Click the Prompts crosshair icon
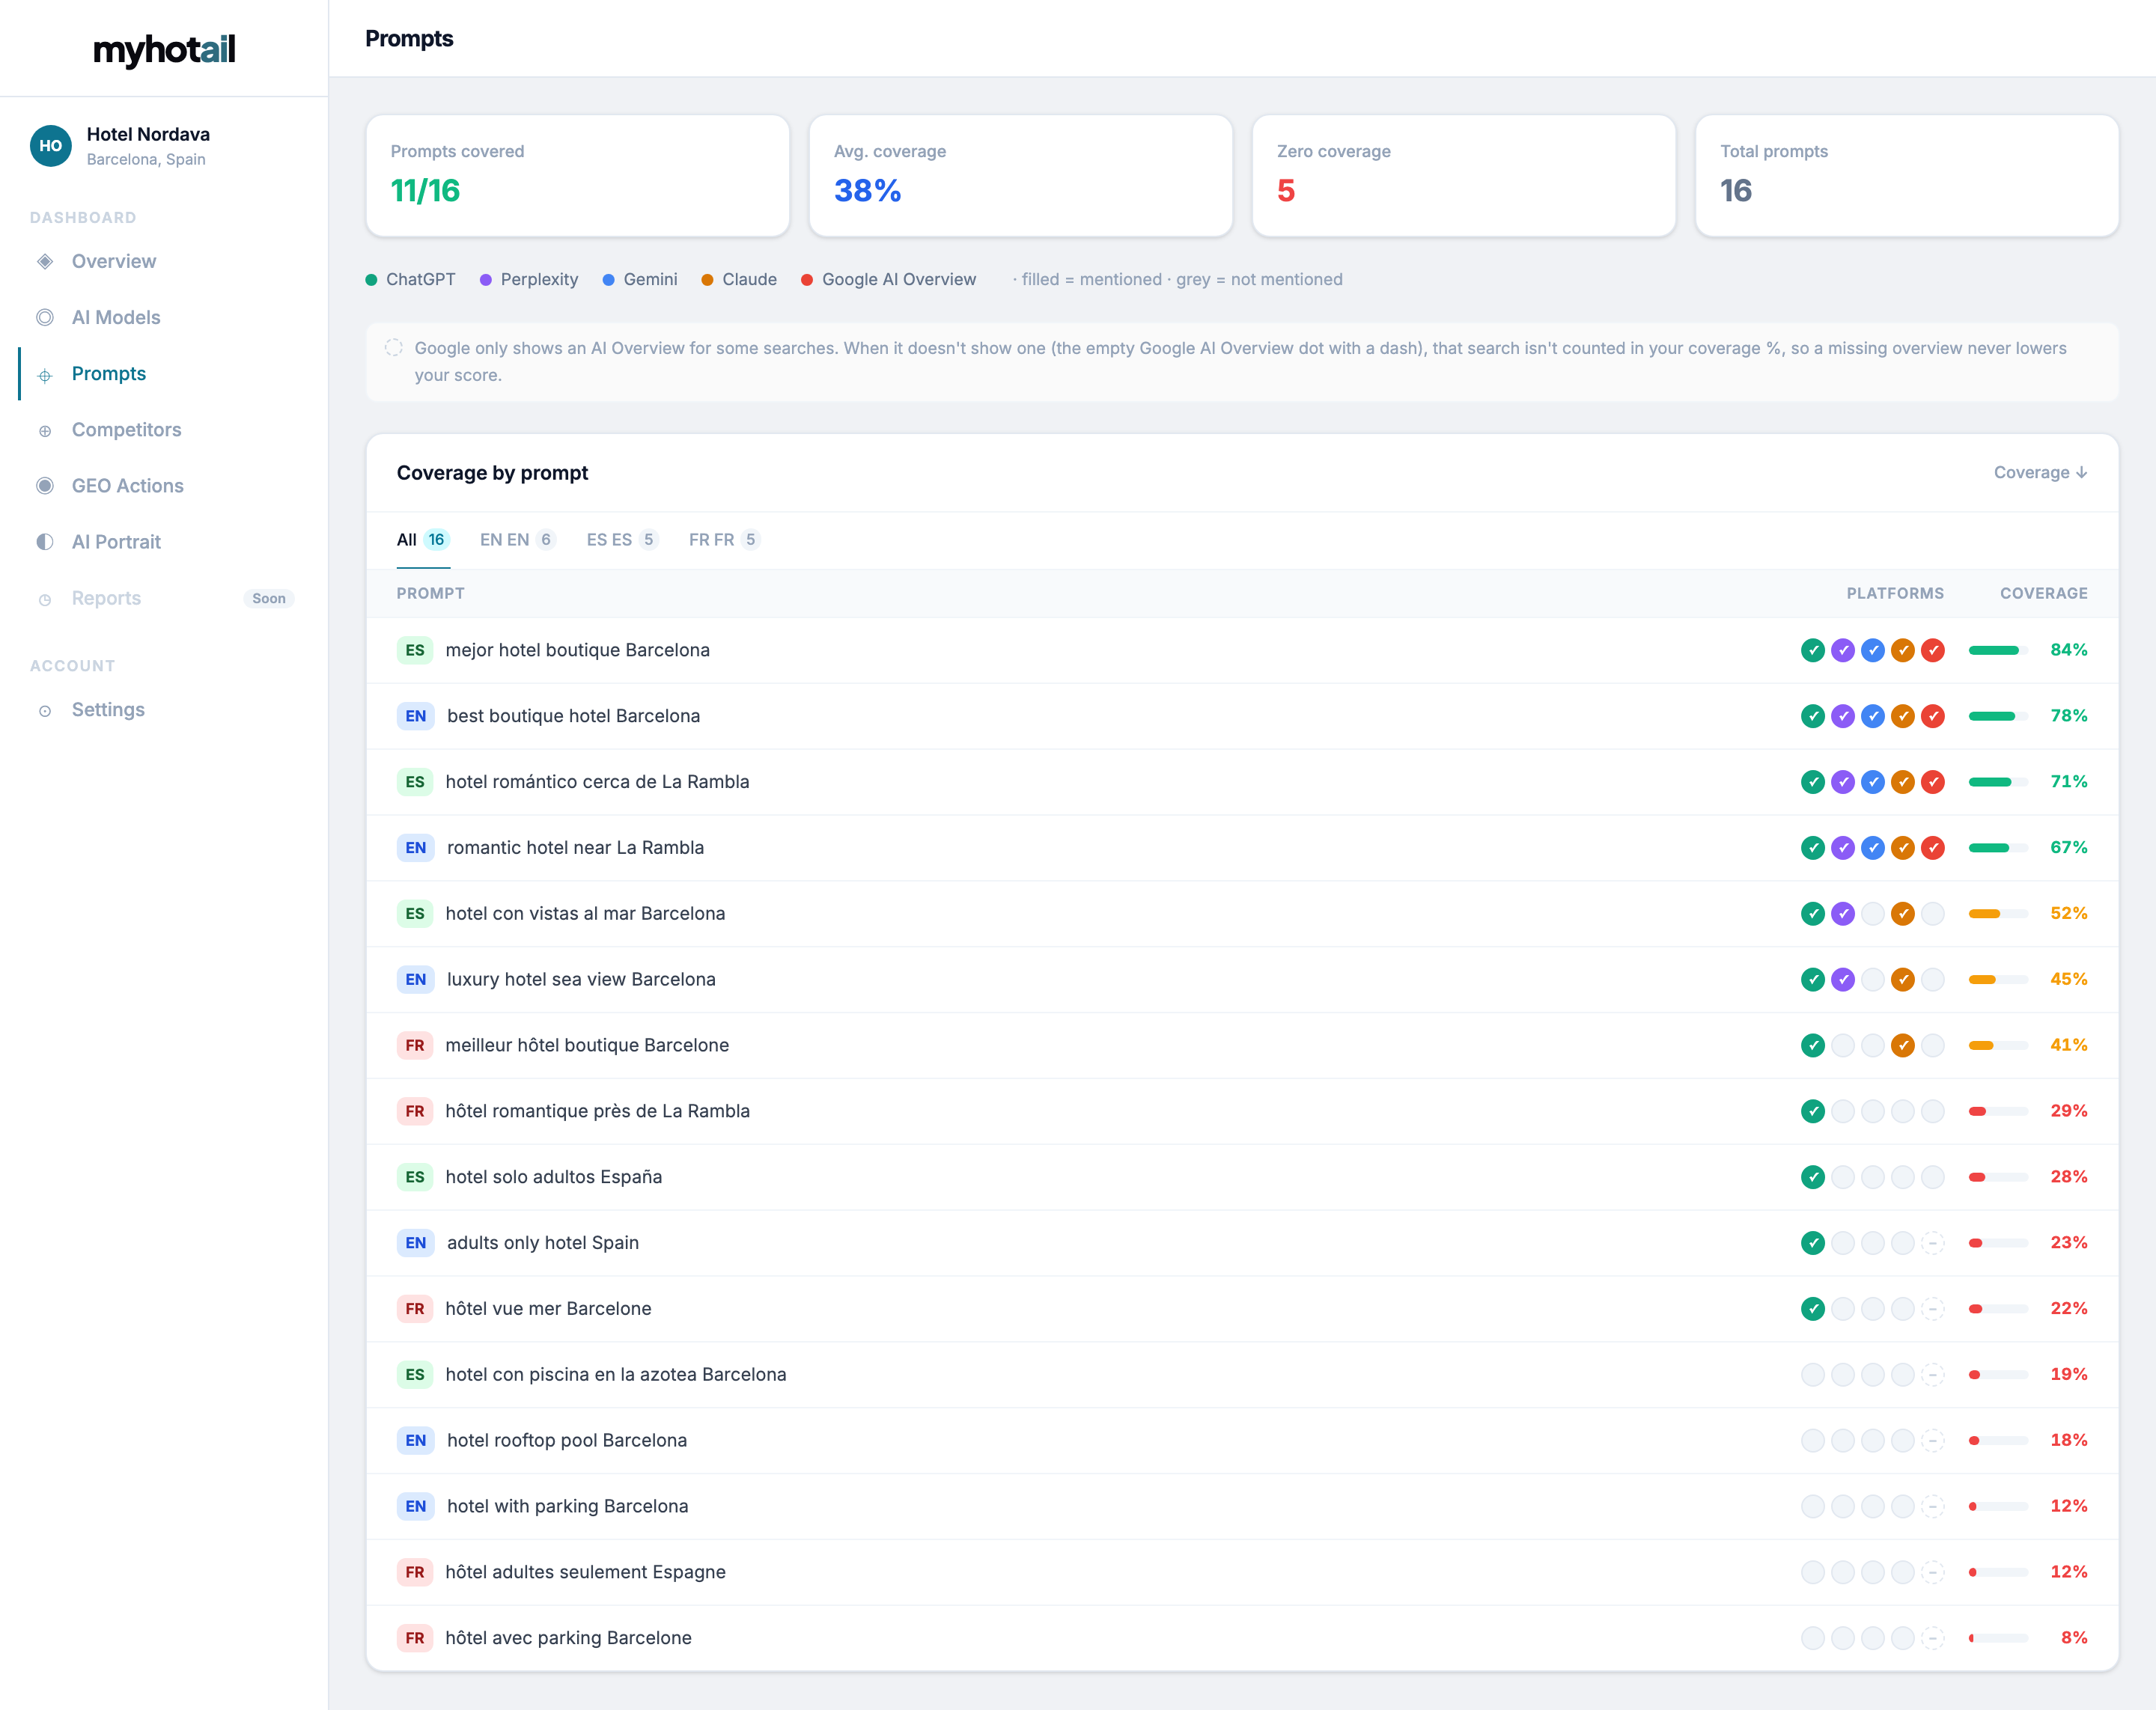2156x1710 pixels. 45,376
